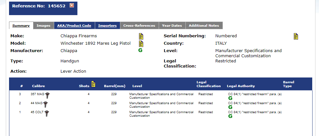319x136 pixels.
Task: Click green G under 44 MAG legal authority
Action: coord(230,107)
